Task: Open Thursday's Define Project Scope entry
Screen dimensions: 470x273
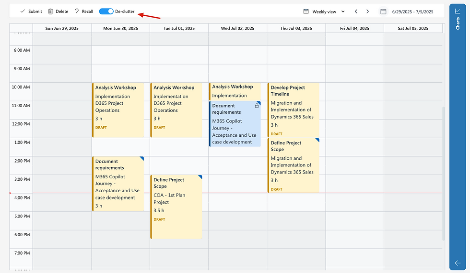Action: pos(293,165)
